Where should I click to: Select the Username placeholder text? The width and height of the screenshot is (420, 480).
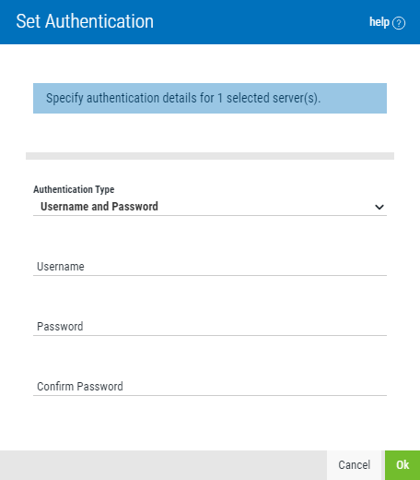coord(61,267)
